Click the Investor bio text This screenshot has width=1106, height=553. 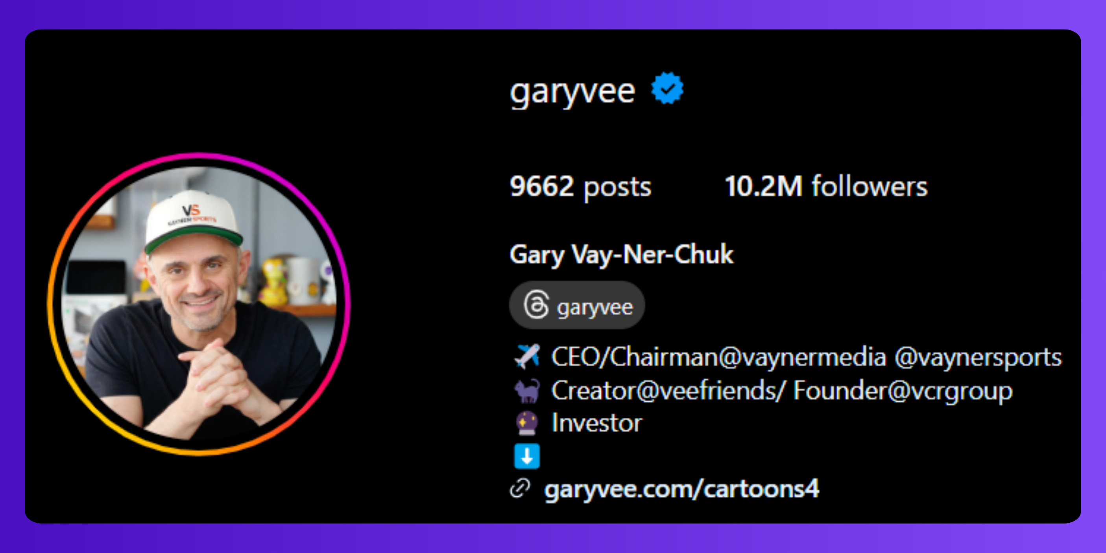[x=596, y=423]
